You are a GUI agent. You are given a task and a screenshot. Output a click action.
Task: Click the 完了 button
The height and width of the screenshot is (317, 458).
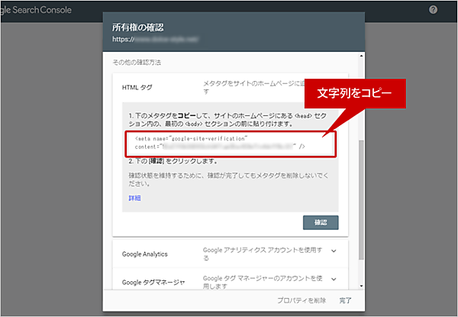346,301
